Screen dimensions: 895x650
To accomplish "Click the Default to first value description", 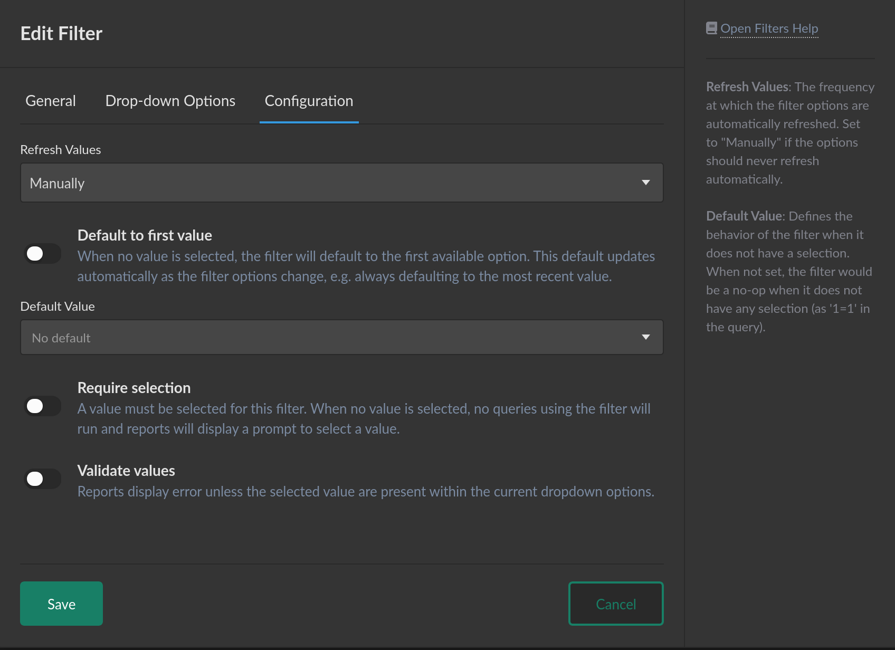I will click(x=366, y=266).
